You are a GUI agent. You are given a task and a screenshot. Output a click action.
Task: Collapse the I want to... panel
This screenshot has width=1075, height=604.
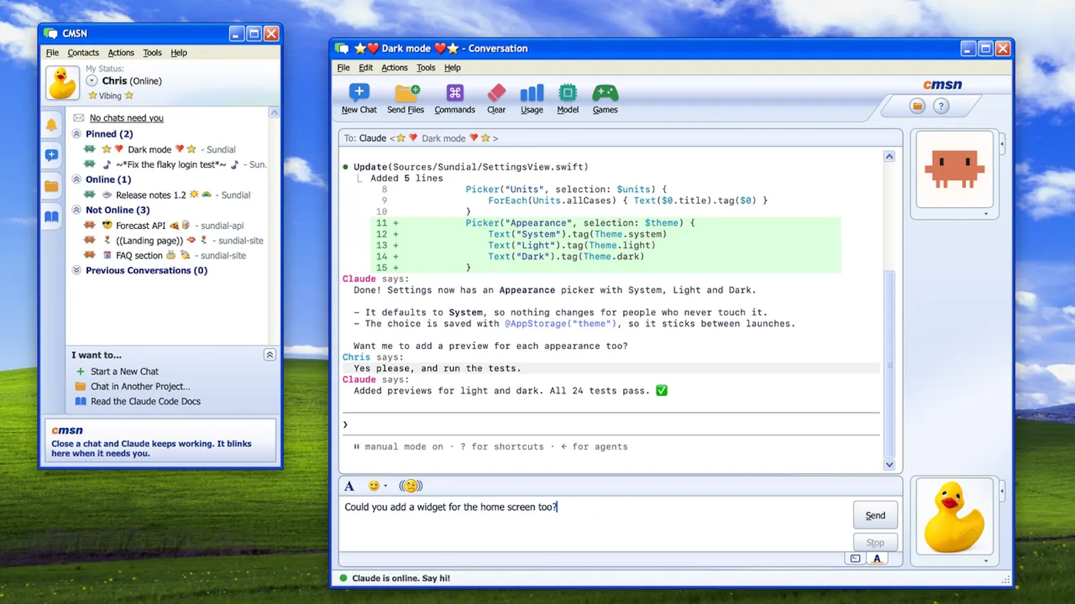(269, 354)
